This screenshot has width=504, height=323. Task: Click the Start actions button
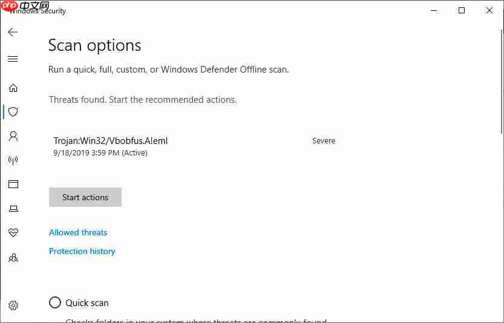click(x=85, y=197)
